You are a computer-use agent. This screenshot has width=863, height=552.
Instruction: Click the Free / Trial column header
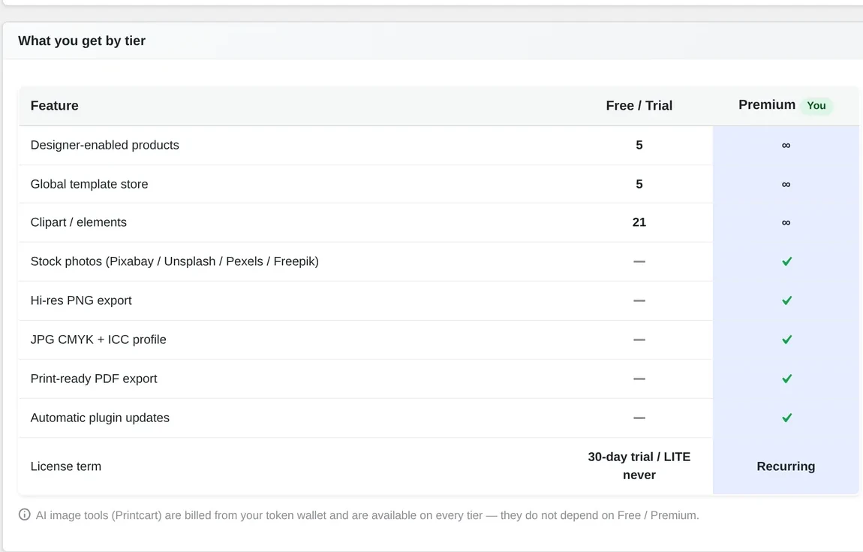pyautogui.click(x=639, y=105)
